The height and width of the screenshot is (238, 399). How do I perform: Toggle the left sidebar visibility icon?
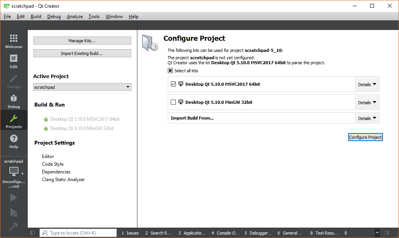coord(33,233)
